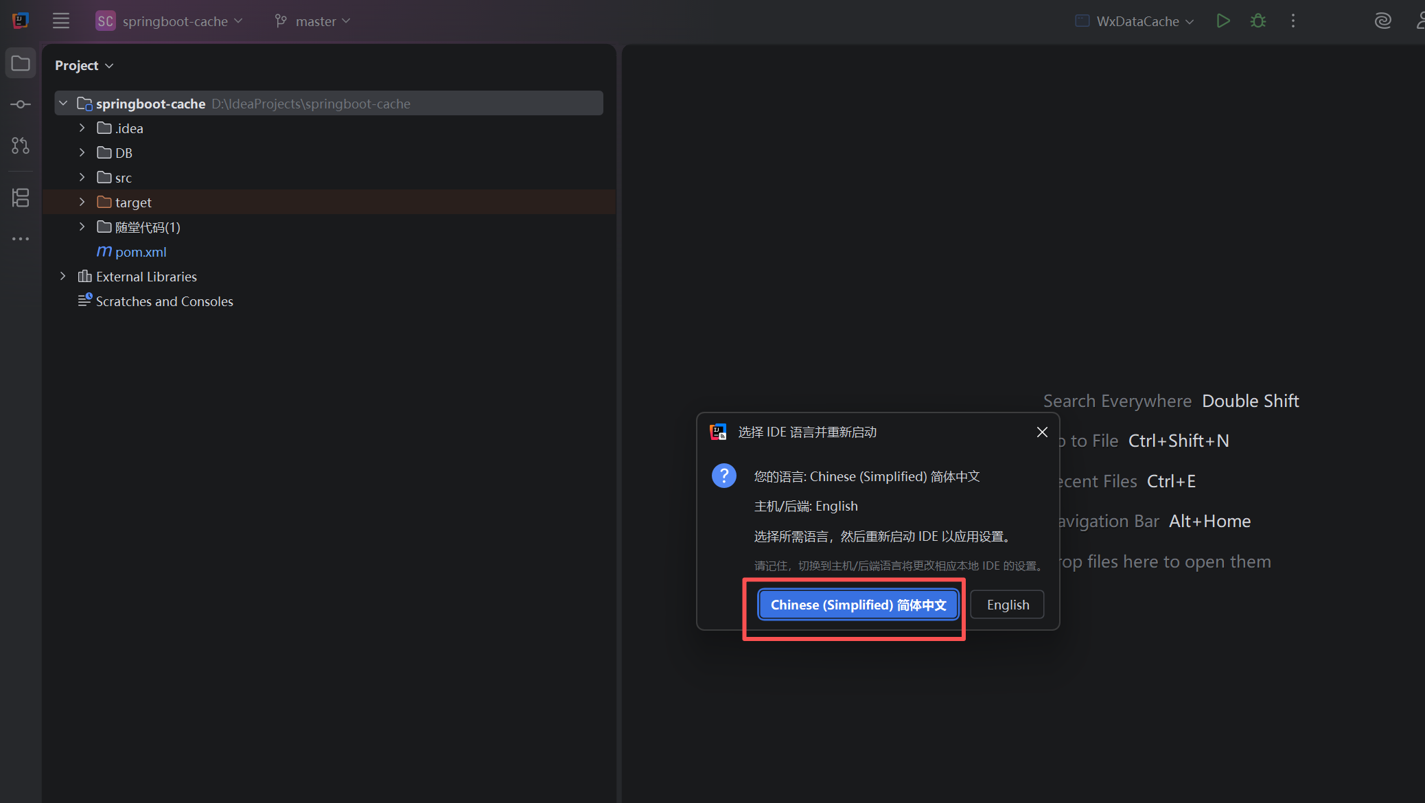Open the main hamburger menu

pyautogui.click(x=61, y=21)
